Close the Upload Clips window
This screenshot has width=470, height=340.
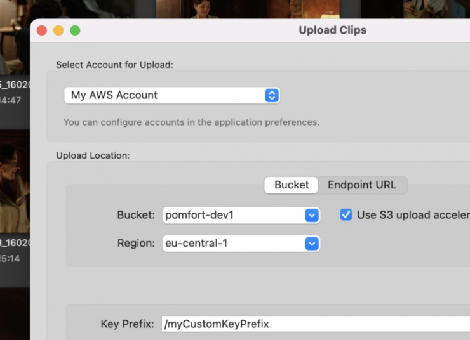click(x=42, y=30)
